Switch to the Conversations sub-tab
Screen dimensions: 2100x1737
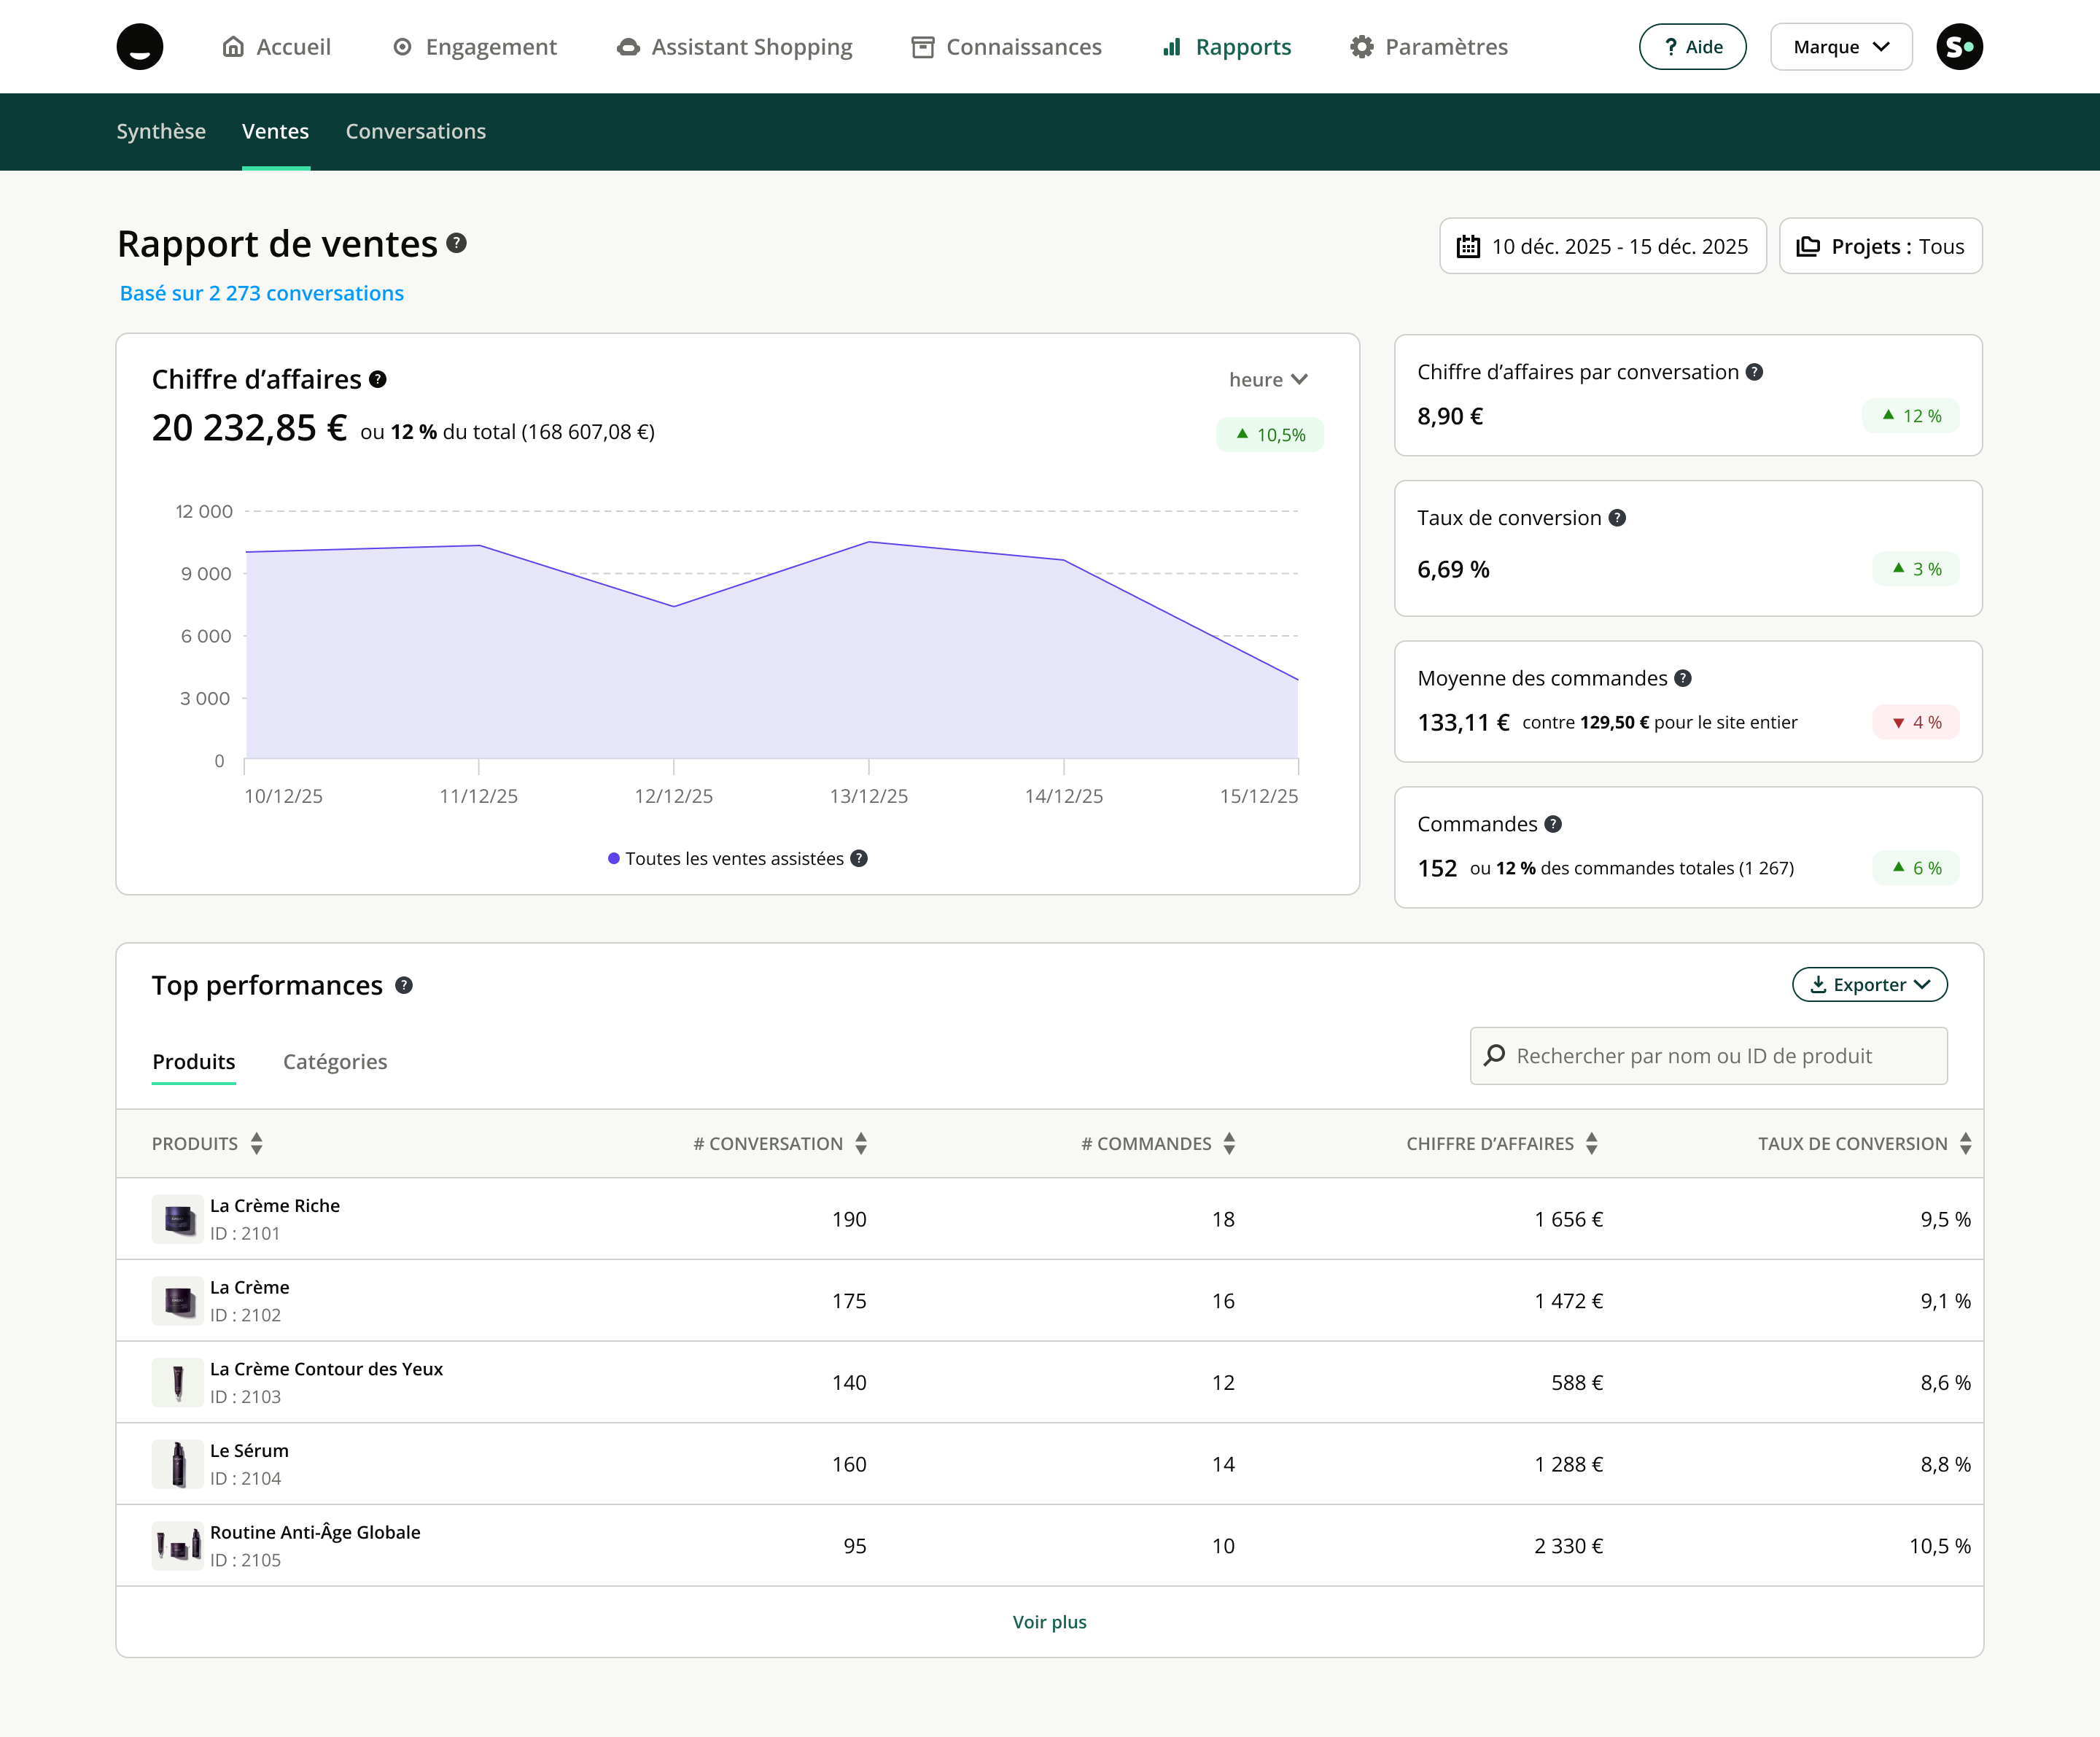(x=415, y=131)
